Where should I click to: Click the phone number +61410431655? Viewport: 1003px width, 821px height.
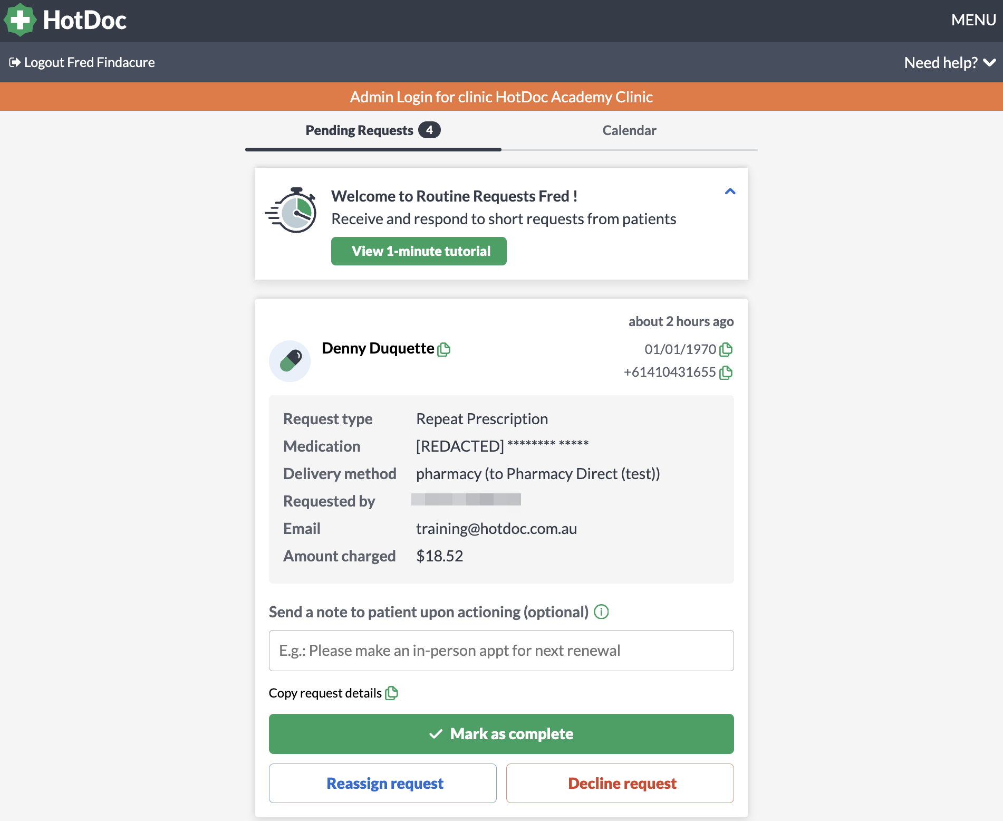point(670,372)
